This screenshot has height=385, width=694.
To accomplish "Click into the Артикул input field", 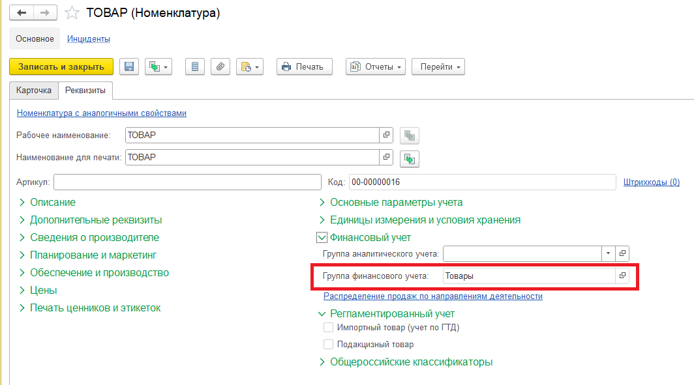I will pyautogui.click(x=187, y=182).
